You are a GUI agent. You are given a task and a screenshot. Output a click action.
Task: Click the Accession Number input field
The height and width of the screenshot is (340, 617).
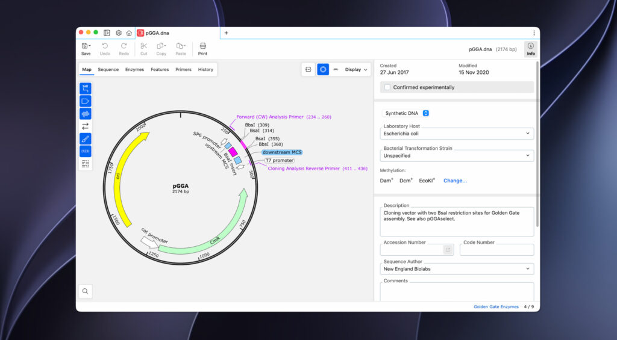(412, 250)
